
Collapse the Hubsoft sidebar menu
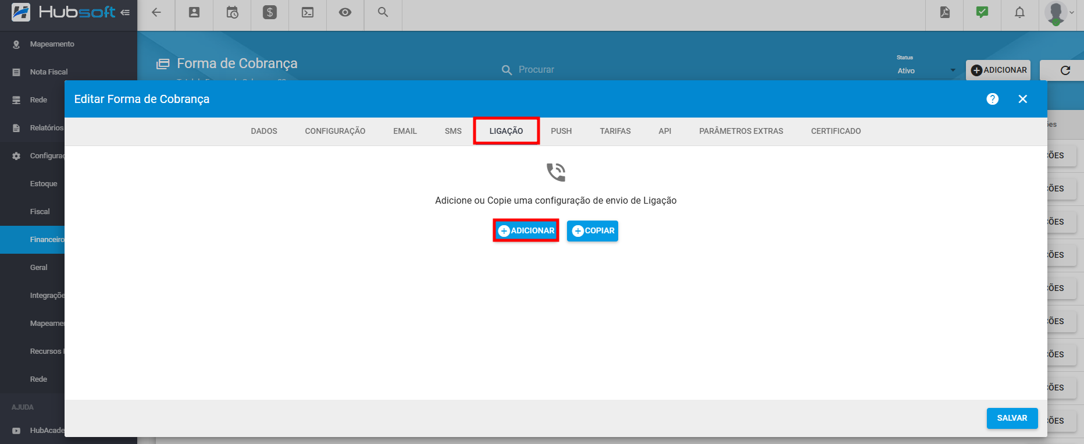coord(125,12)
